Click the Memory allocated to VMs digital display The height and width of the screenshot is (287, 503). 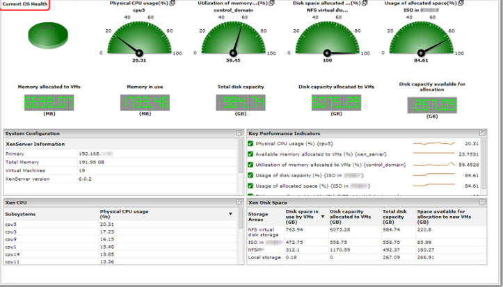point(48,103)
